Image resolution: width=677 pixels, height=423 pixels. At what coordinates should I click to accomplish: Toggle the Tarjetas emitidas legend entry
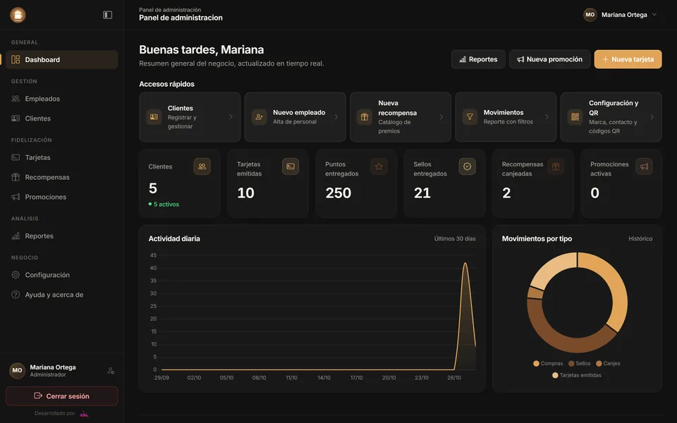coord(576,375)
